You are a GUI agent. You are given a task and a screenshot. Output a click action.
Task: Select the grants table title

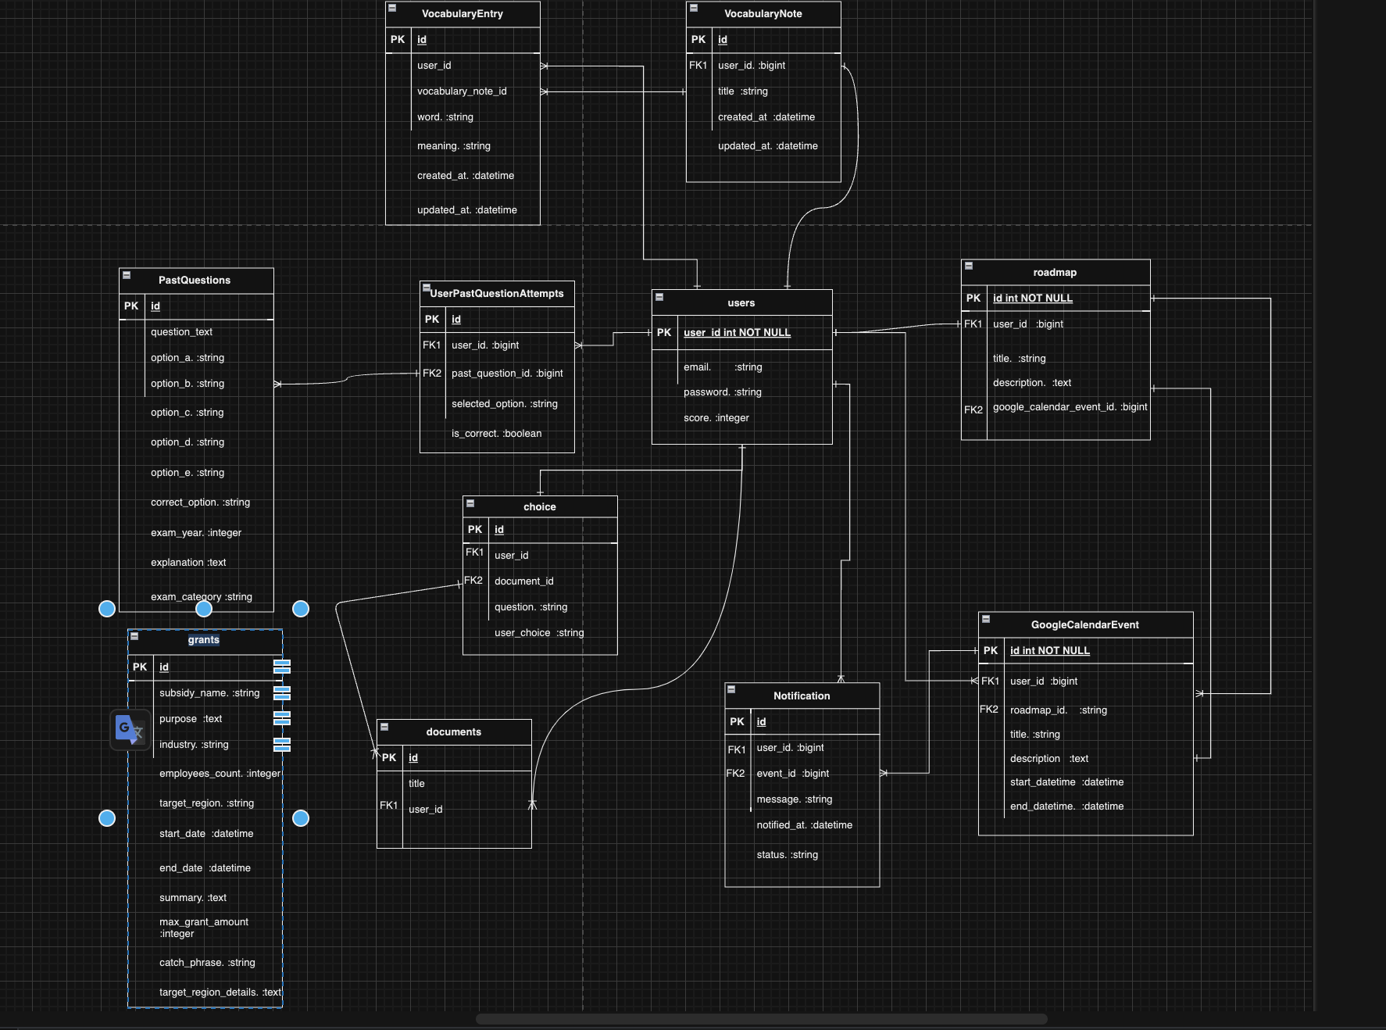click(204, 640)
